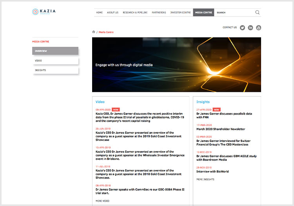Open the Insights section heading

(203, 102)
